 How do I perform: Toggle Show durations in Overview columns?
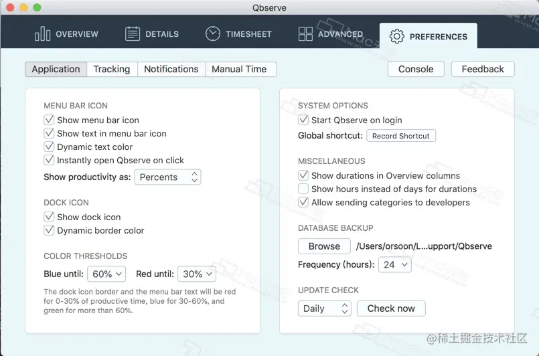tap(303, 175)
